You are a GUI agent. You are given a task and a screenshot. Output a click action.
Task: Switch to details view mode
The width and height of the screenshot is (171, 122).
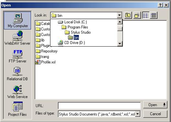pos(154,15)
